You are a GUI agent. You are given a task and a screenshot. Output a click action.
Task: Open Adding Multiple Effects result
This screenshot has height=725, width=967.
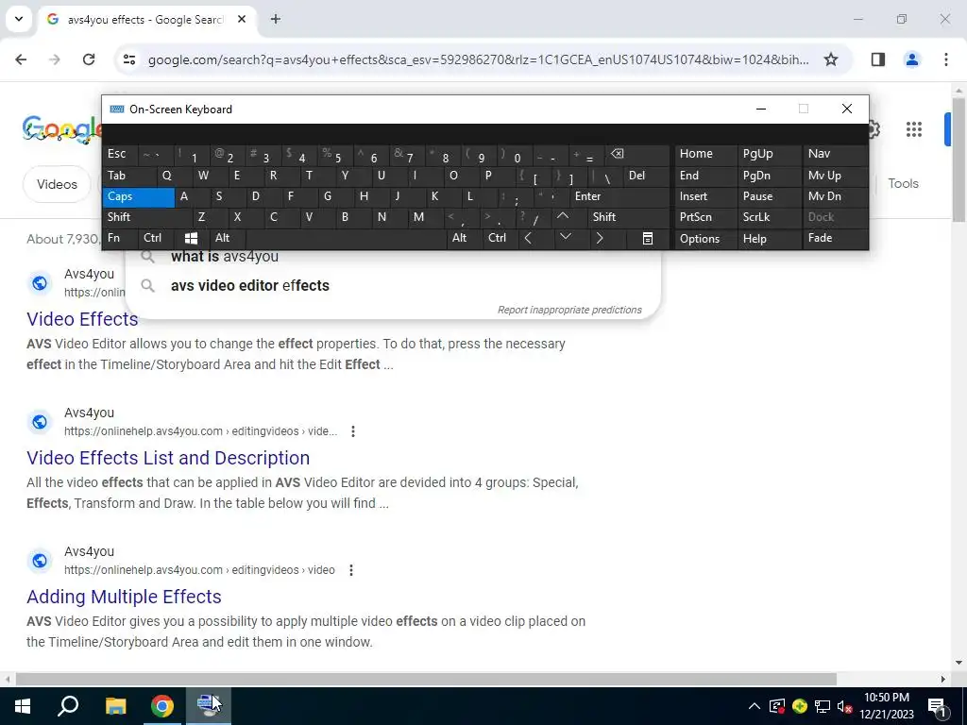(124, 597)
